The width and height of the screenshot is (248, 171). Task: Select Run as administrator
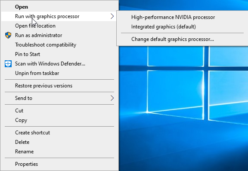(x=59, y=35)
